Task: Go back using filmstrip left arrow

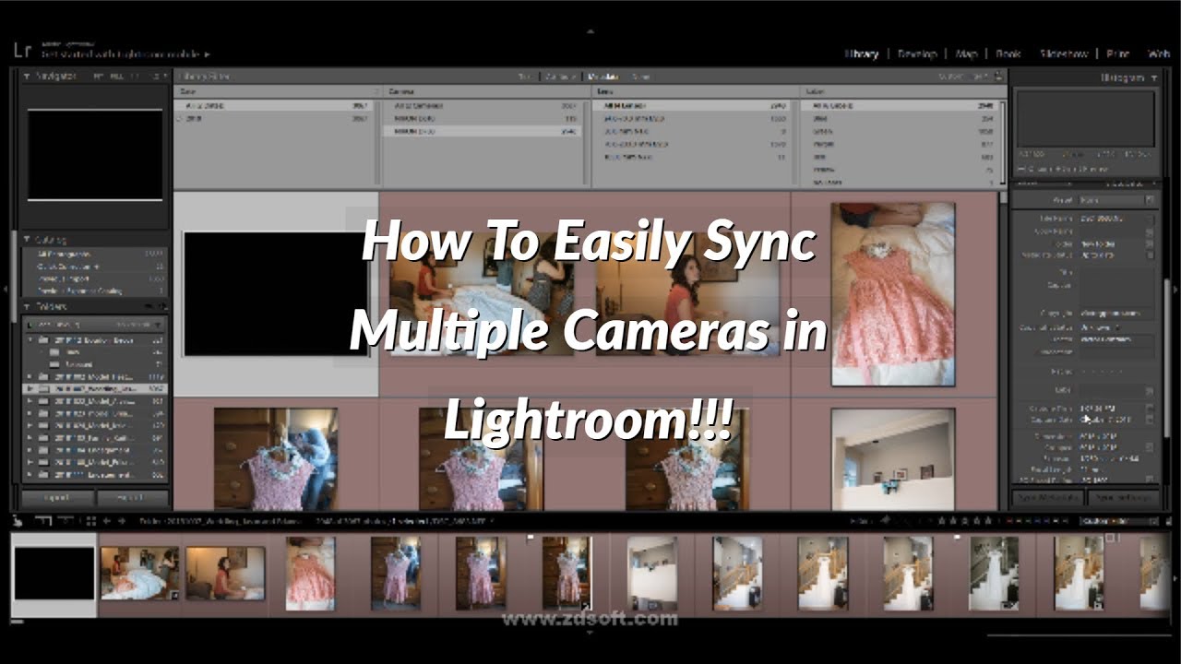Action: [107, 521]
